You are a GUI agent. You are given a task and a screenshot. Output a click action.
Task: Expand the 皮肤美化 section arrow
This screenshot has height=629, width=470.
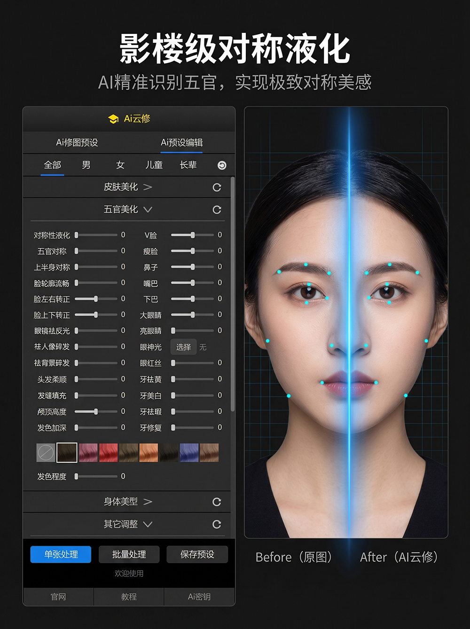[148, 187]
